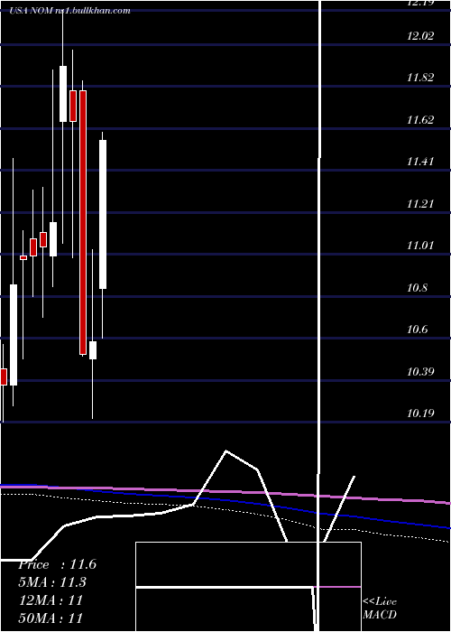Click the 12.02 price axis label
This screenshot has width=451, height=632.
click(x=420, y=36)
